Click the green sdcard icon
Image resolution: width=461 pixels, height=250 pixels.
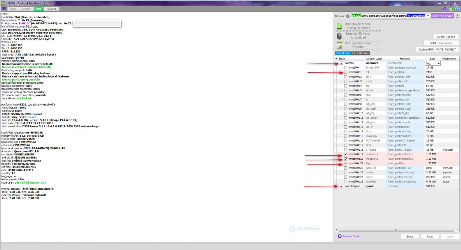[x=339, y=26]
